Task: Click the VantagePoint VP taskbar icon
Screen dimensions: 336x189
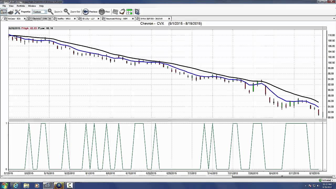Action: click(x=48, y=186)
